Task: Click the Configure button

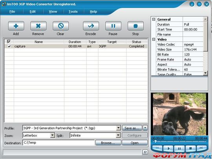Action: [135, 135]
